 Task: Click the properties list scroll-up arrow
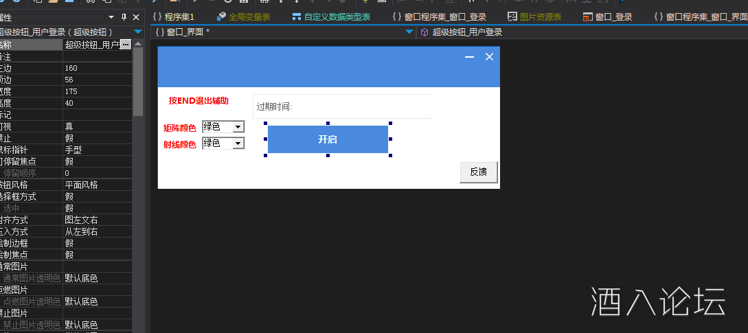tap(138, 44)
